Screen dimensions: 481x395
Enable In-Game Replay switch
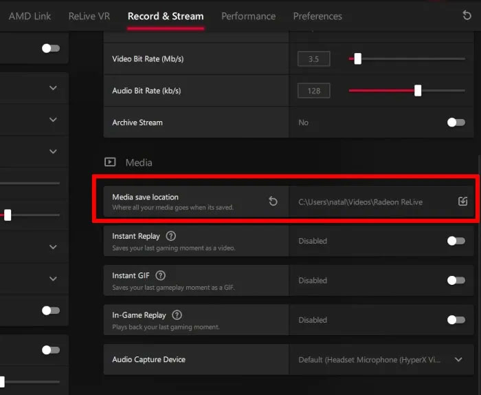456,320
